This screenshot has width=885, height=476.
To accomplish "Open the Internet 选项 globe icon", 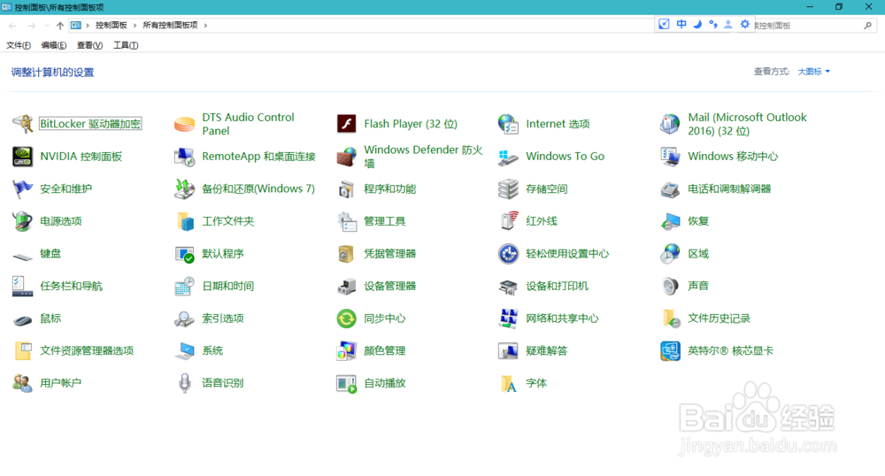I will point(509,124).
